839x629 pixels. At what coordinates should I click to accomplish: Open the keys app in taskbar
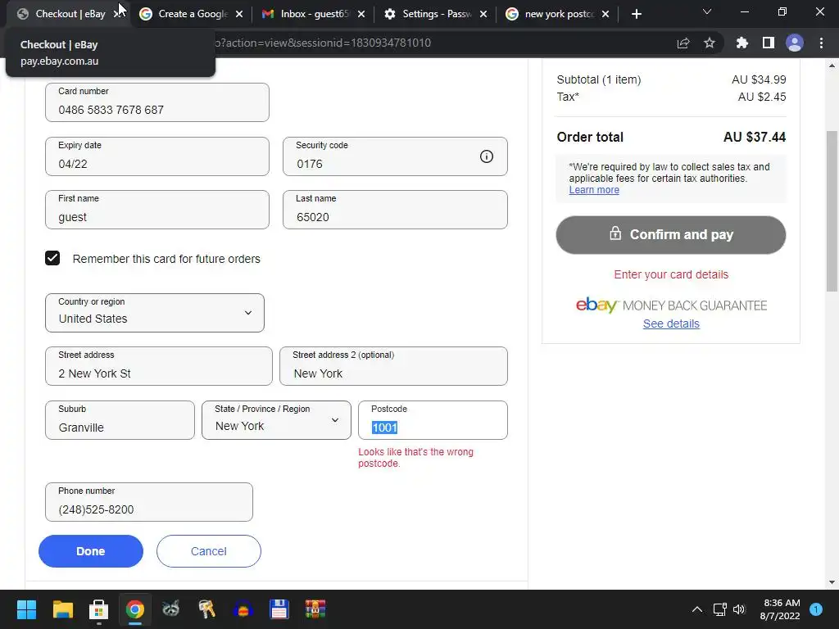tap(206, 609)
